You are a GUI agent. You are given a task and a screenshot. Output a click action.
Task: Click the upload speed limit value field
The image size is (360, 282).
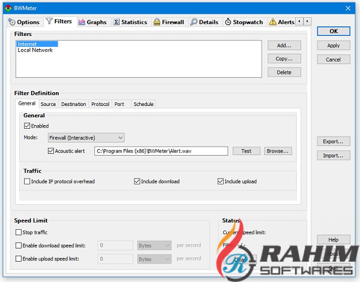coord(115,259)
